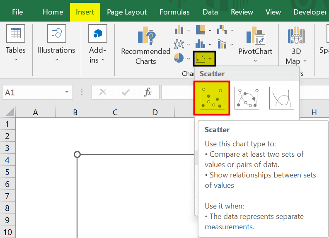Select row 1 header

click(7, 124)
